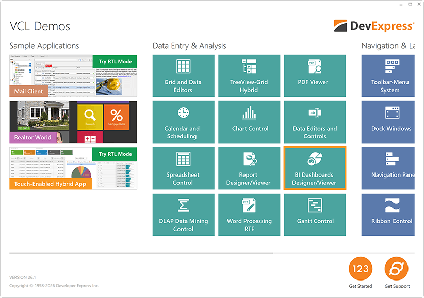Click the DevExpress logo
The width and height of the screenshot is (424, 298).
tap(374, 26)
